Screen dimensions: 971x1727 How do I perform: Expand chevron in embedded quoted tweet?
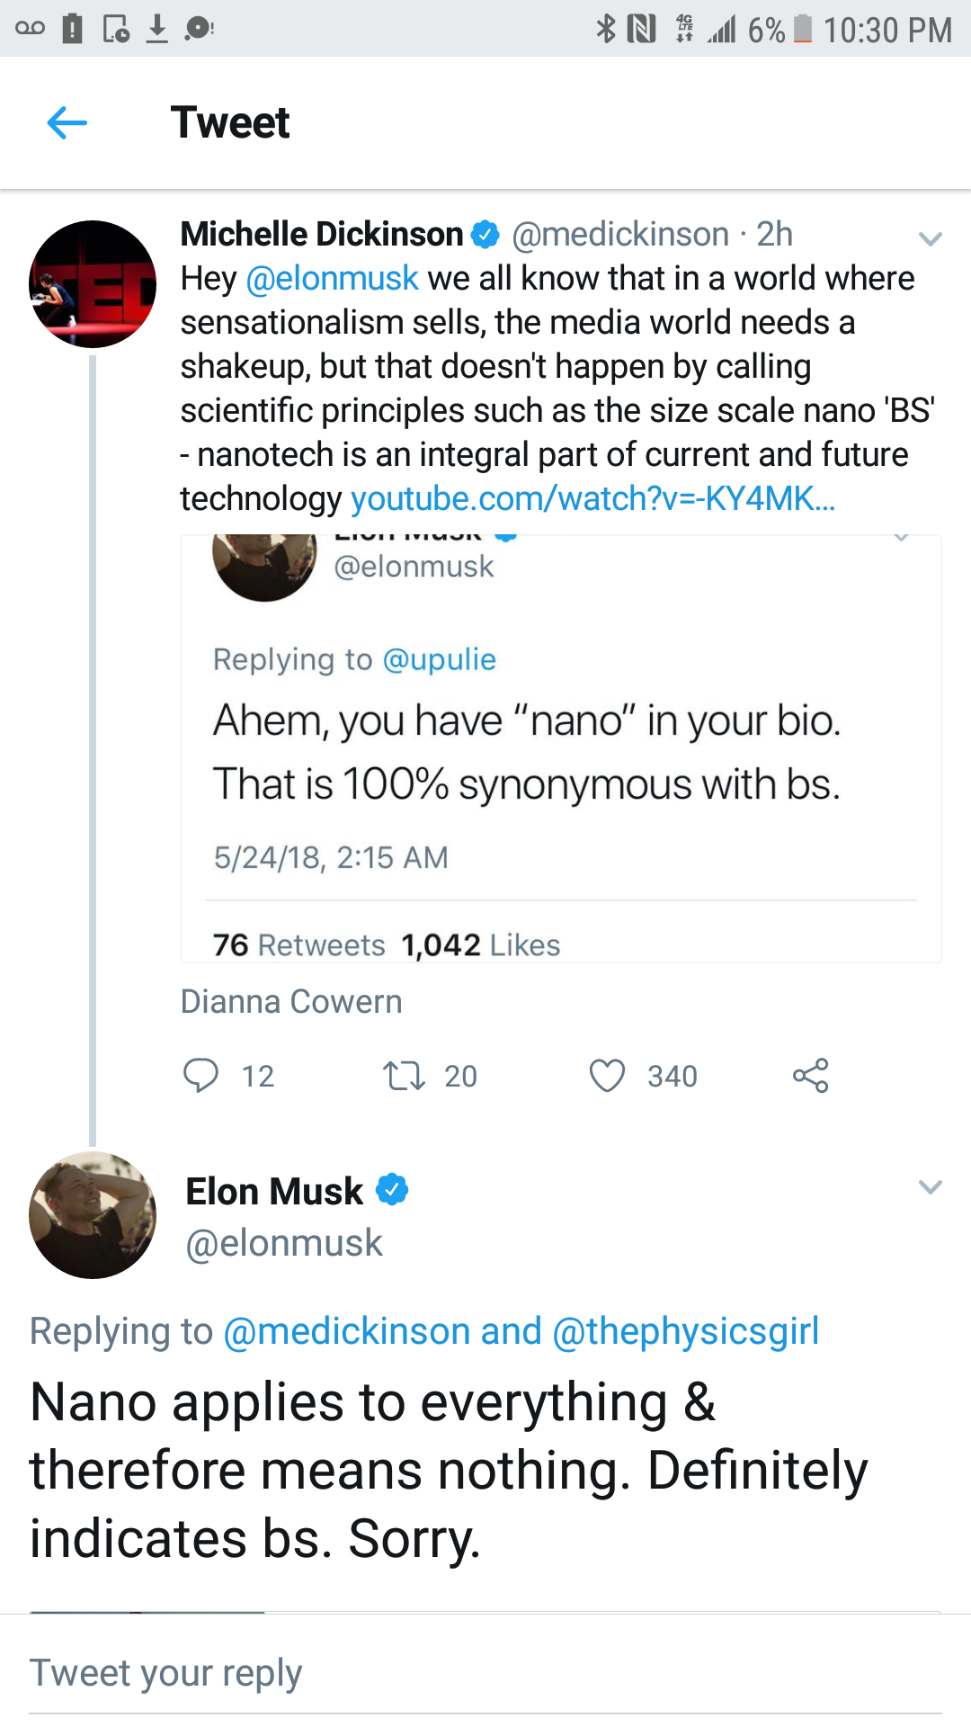point(901,538)
